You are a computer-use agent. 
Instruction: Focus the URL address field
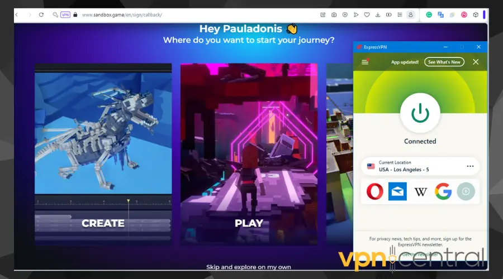[122, 15]
